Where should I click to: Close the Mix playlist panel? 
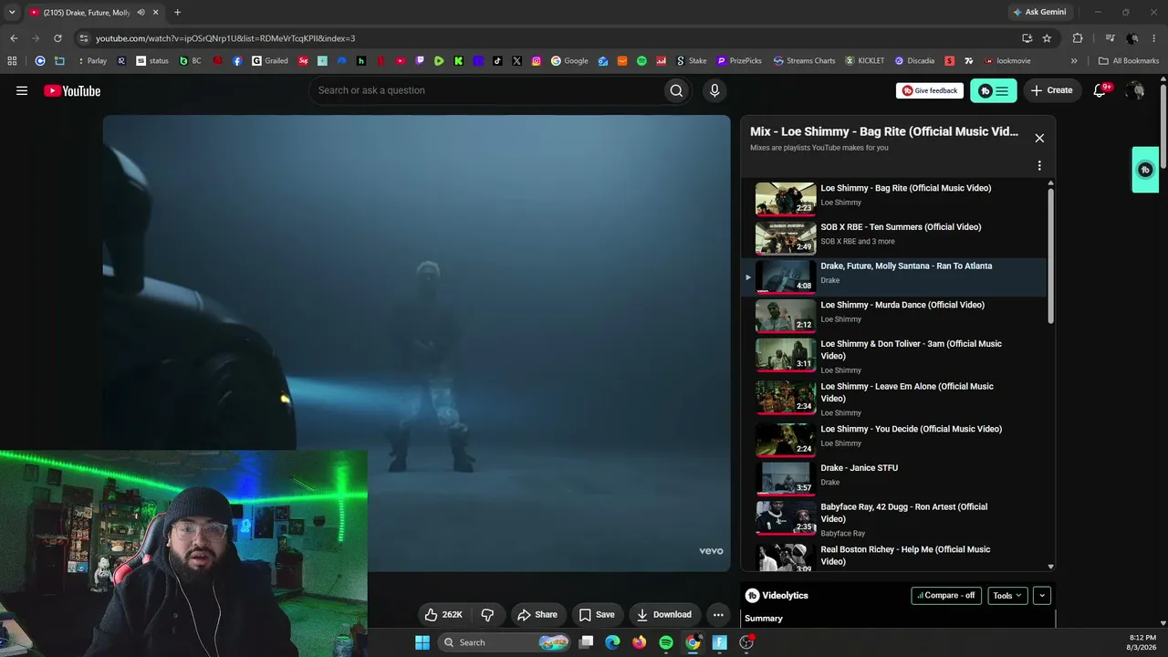1039,138
